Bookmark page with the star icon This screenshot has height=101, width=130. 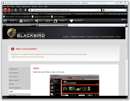coord(98,10)
